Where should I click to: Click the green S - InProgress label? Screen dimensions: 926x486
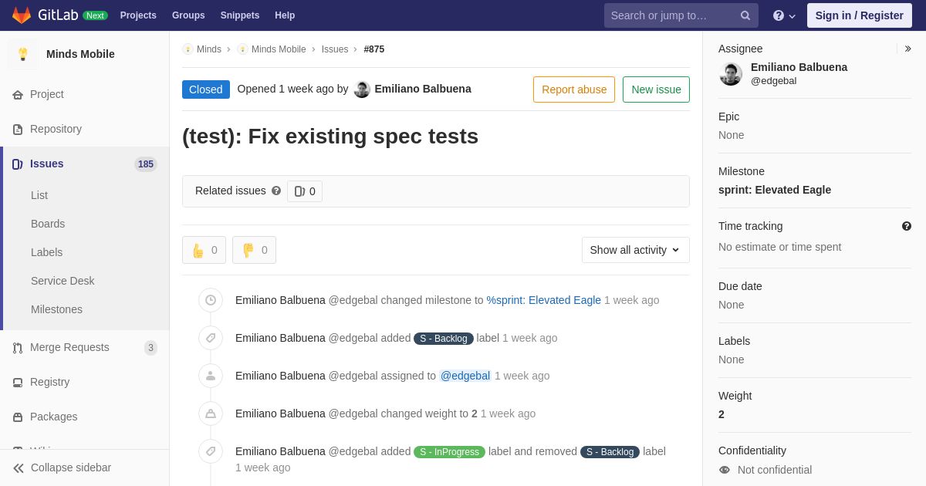[x=449, y=452]
